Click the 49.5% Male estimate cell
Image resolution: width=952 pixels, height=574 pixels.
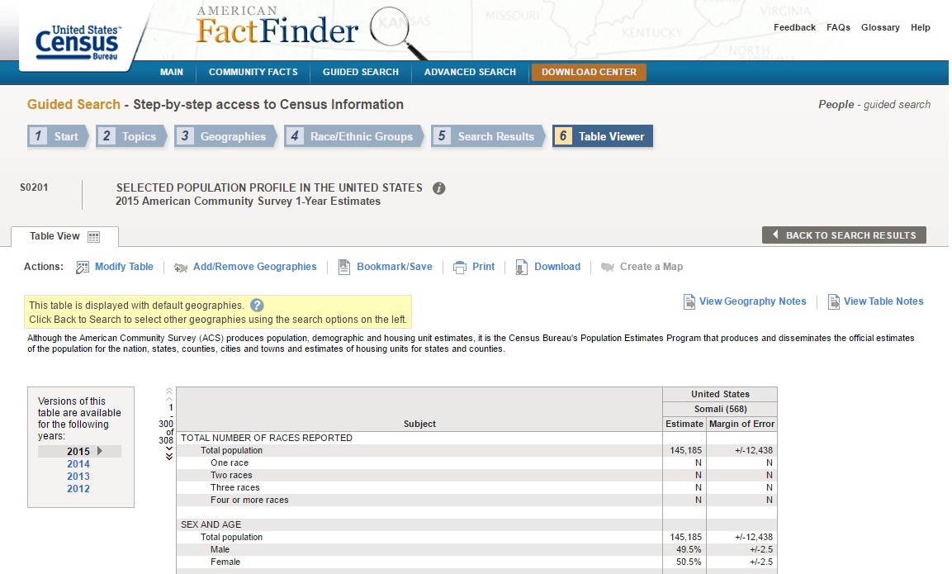(689, 550)
